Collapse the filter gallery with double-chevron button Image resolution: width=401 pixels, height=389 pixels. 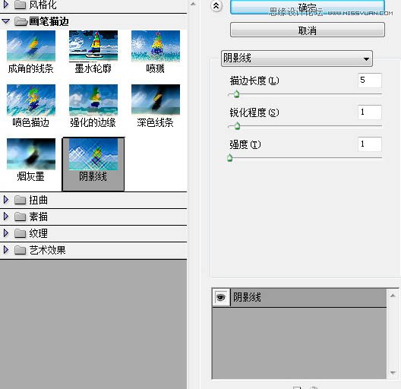click(x=216, y=5)
